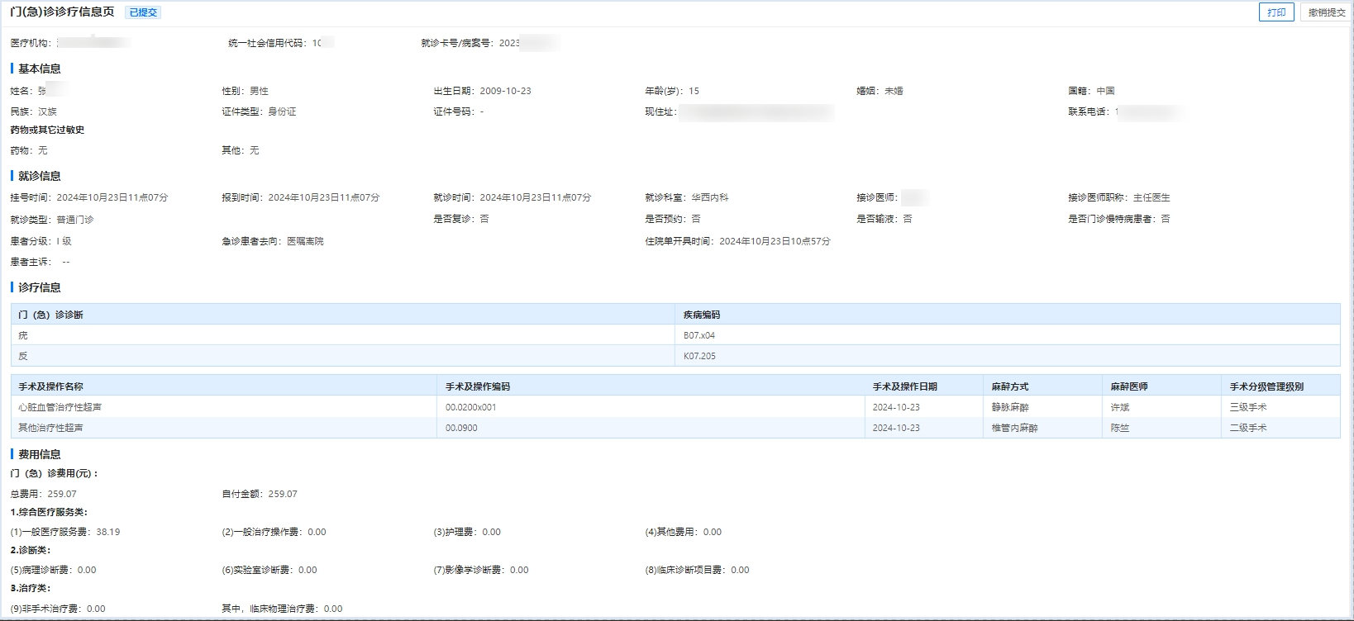1354x621 pixels.
Task: Click the 就诊信息 section heading
Action: pyautogui.click(x=40, y=176)
